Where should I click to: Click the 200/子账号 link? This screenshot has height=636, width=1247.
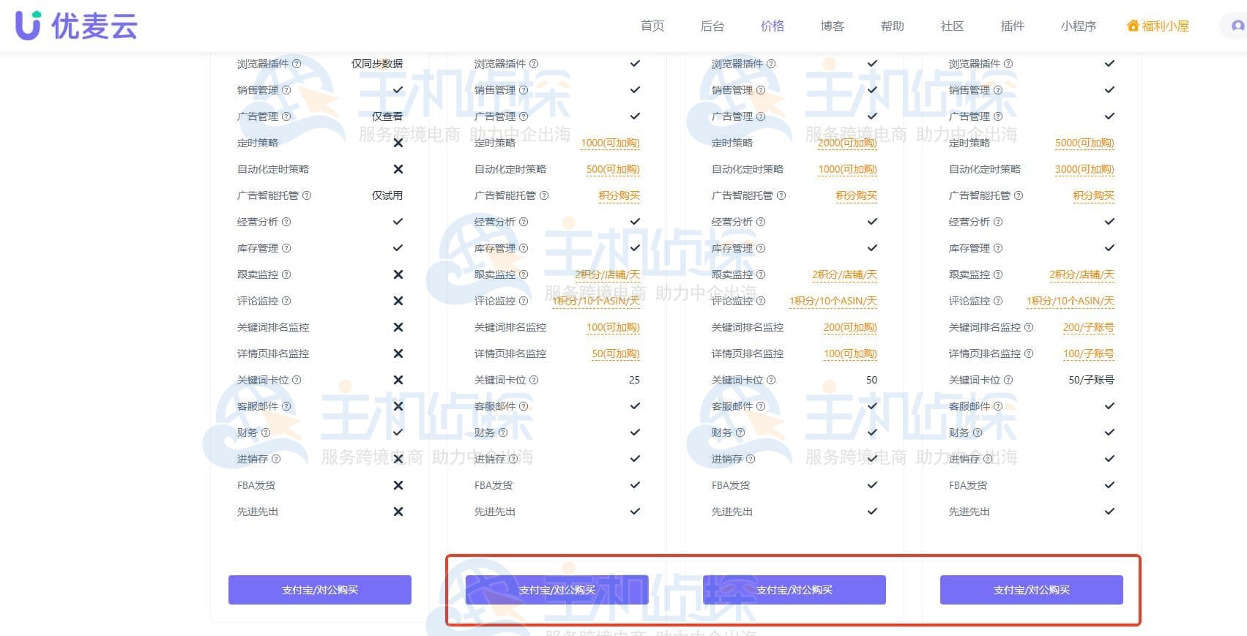[x=1089, y=327]
